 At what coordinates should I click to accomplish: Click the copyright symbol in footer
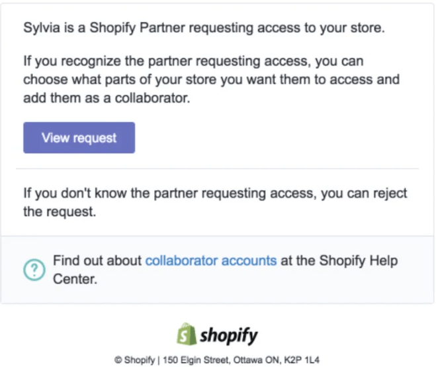point(118,360)
